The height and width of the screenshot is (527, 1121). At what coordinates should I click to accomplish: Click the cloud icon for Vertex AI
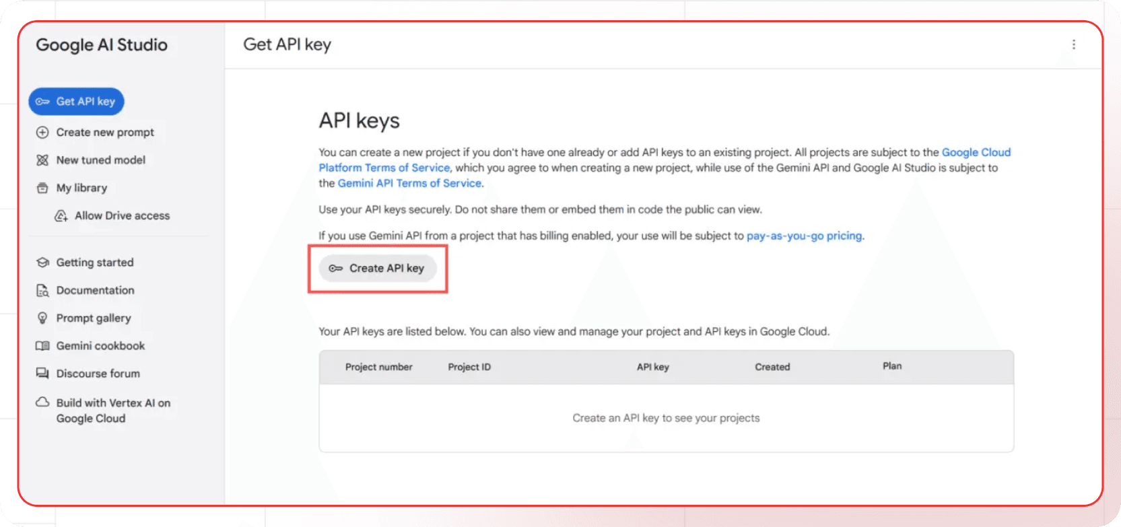point(42,402)
